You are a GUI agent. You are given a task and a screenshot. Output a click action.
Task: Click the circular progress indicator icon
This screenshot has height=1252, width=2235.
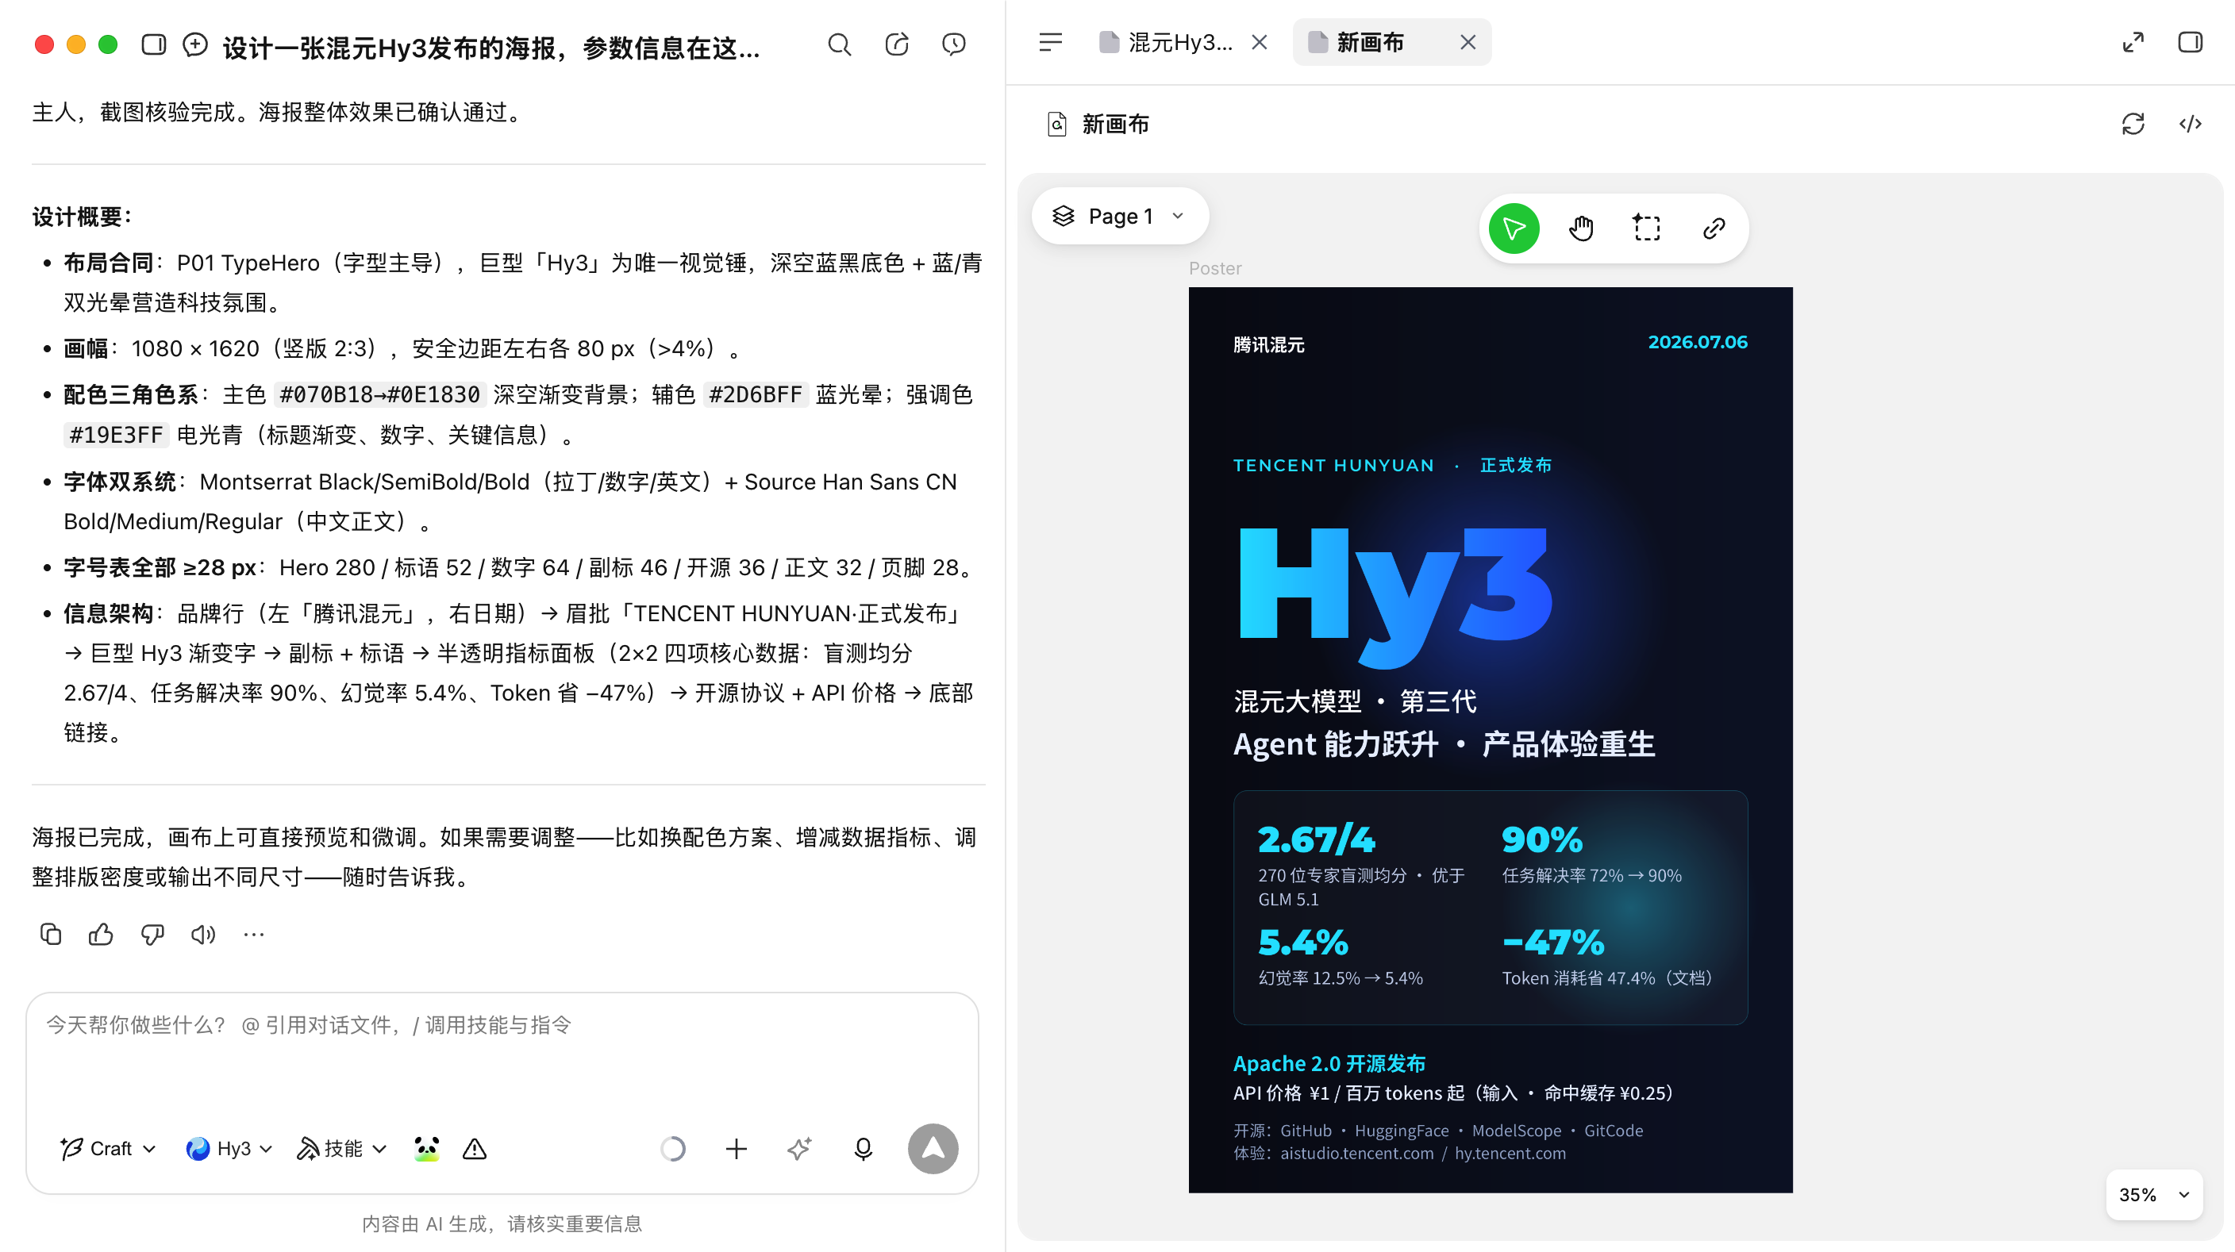[x=673, y=1149]
